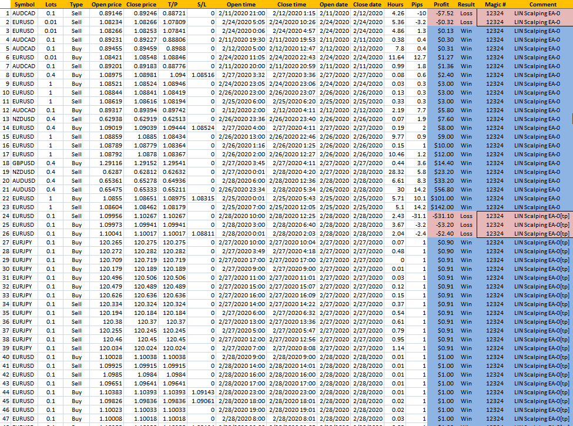Click the GBPUSD symbol cell in row 18

(x=25, y=163)
